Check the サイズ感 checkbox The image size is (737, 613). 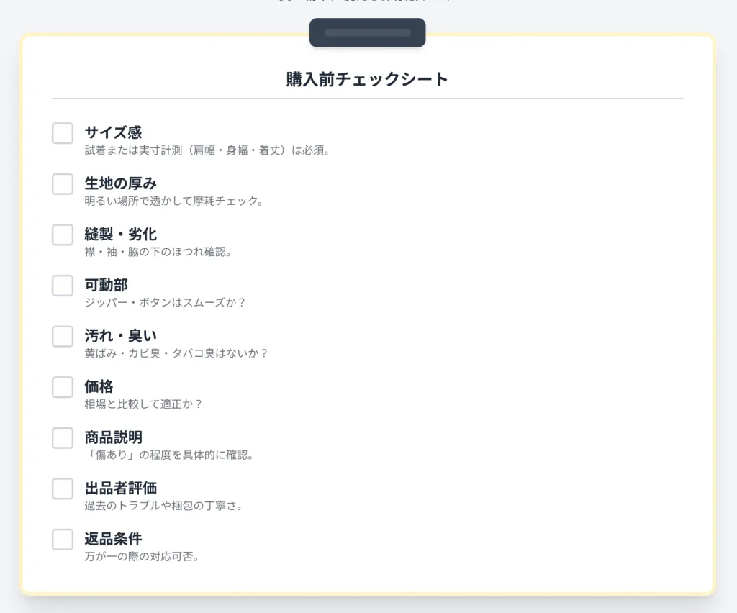pyautogui.click(x=63, y=133)
